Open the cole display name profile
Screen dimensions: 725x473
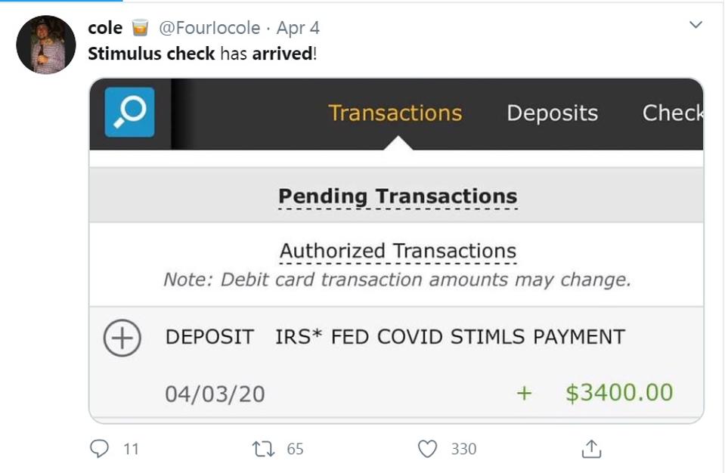click(x=105, y=28)
